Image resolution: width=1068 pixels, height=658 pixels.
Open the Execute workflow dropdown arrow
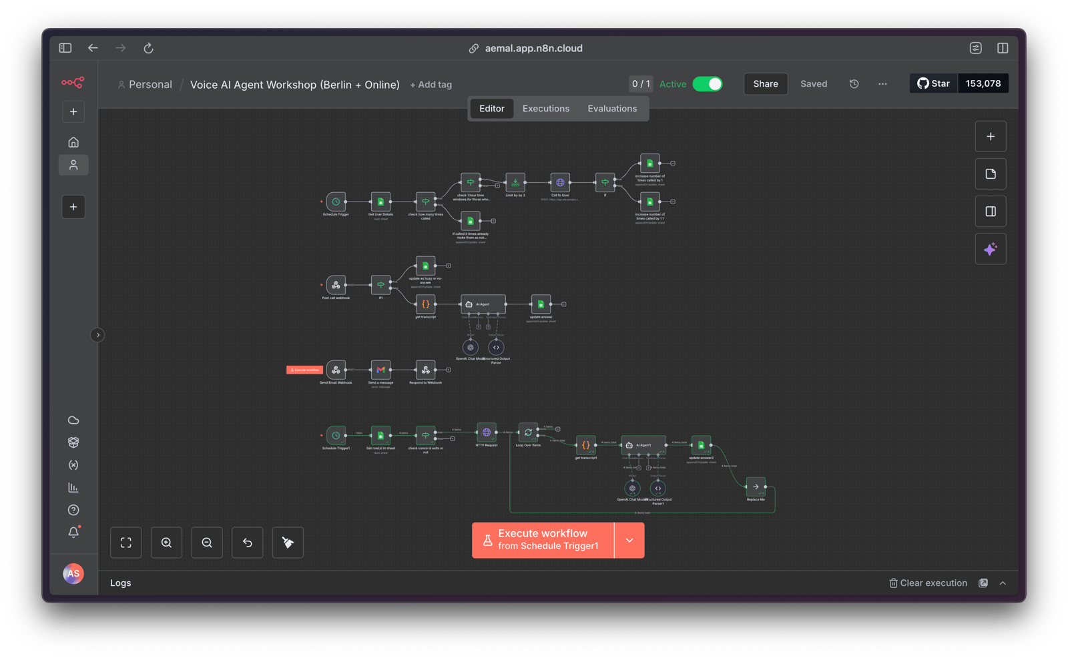click(x=629, y=541)
